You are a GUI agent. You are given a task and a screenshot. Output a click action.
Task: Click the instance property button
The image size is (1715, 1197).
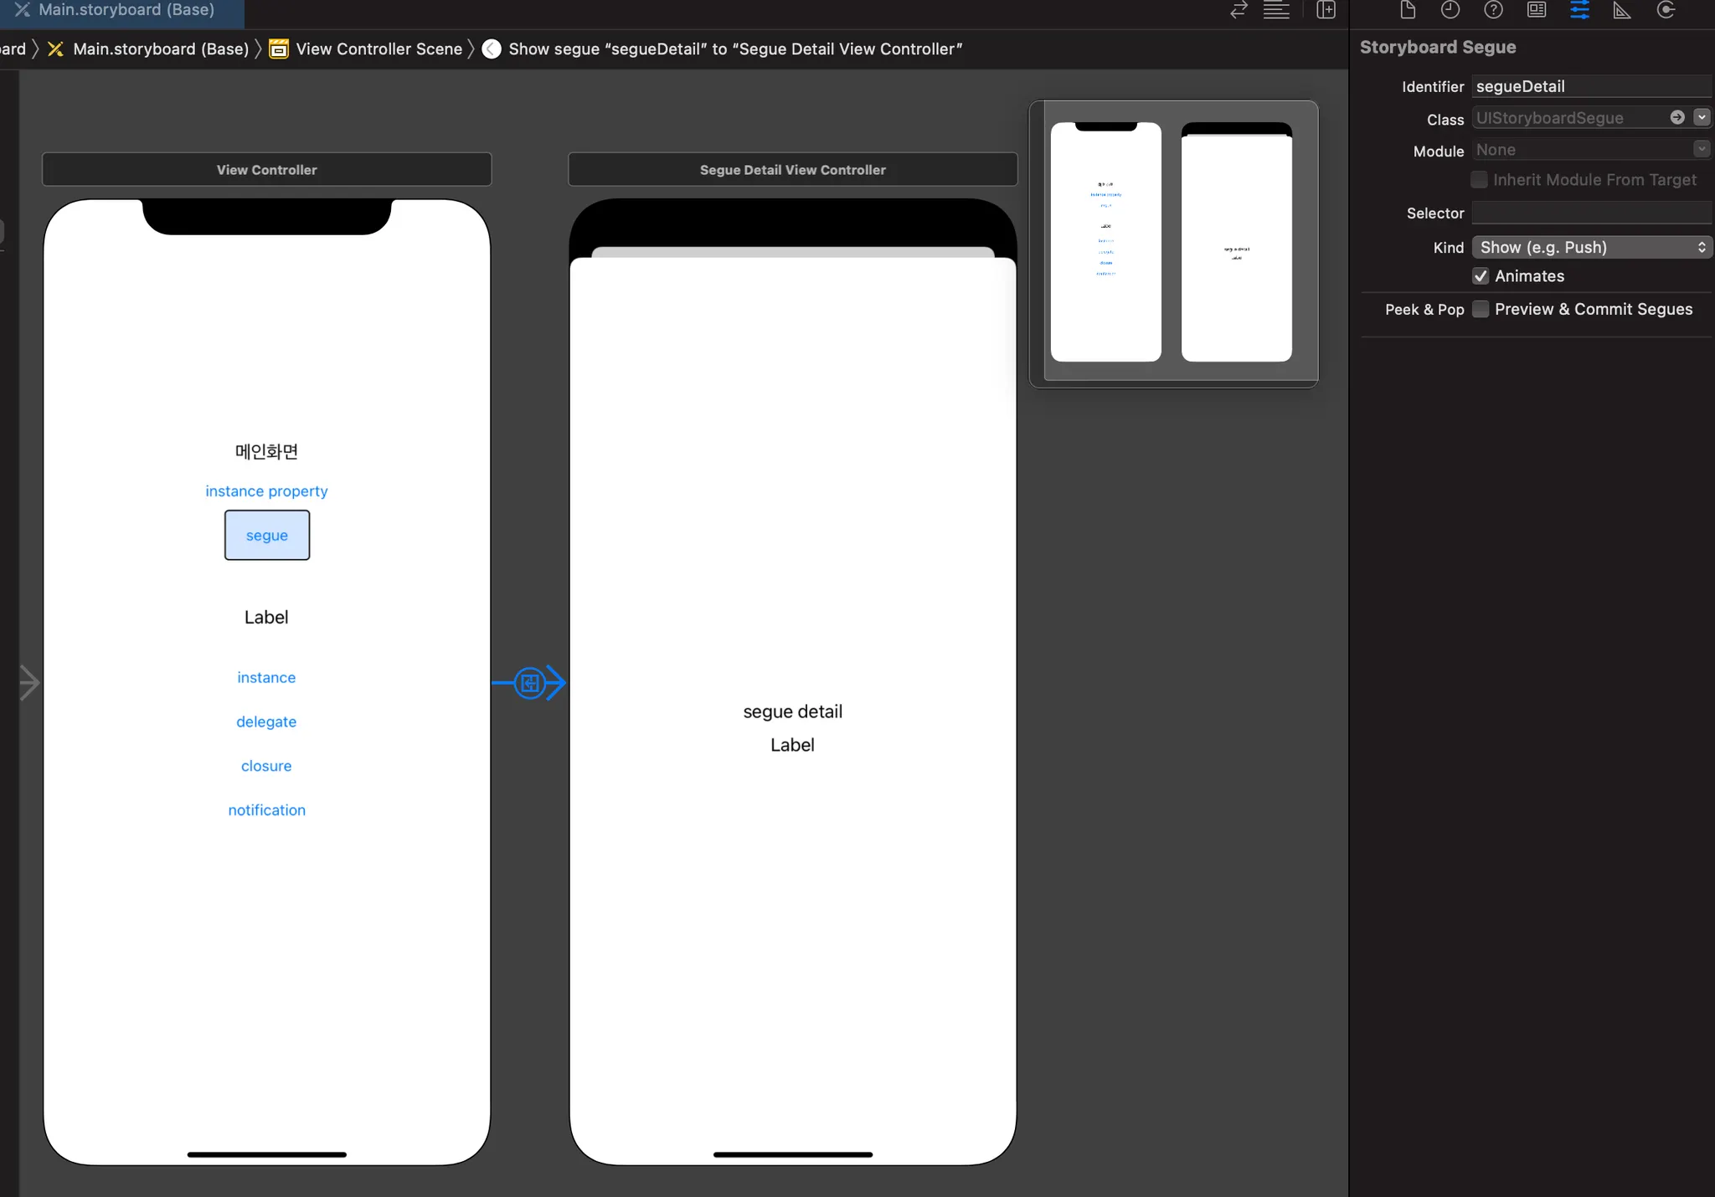pyautogui.click(x=266, y=491)
